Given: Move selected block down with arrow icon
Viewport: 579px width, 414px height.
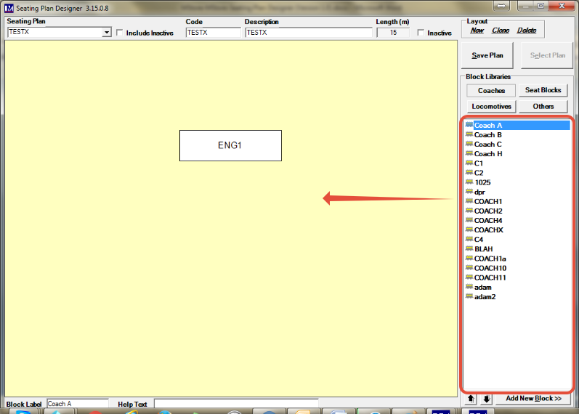Looking at the screenshot, I should click(x=486, y=399).
